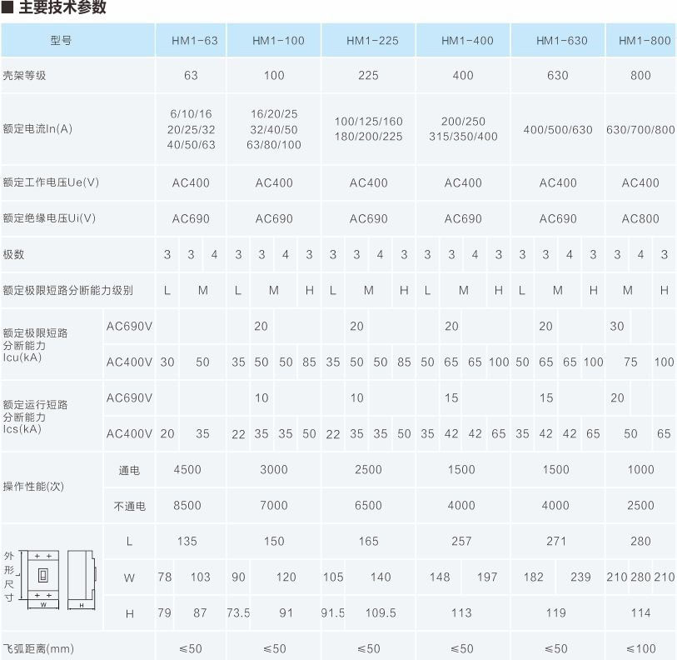Screen dimensions: 677x660
Task: Click the 不通电 operations value 6500
Action: (368, 505)
